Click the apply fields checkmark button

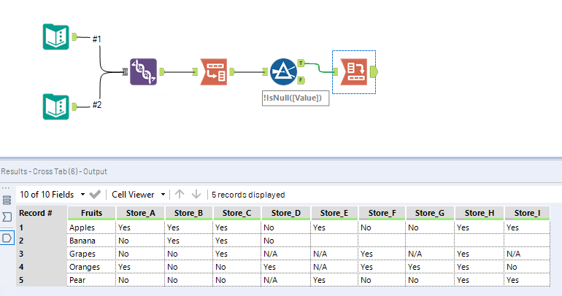[x=95, y=195]
